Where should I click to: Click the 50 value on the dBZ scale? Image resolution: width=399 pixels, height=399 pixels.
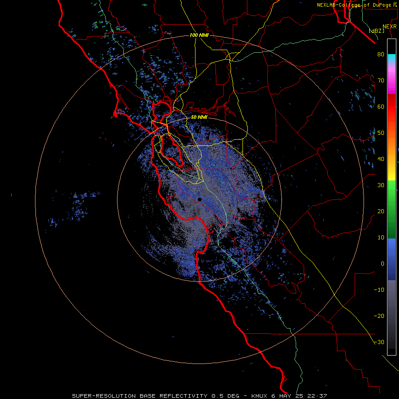[381, 133]
